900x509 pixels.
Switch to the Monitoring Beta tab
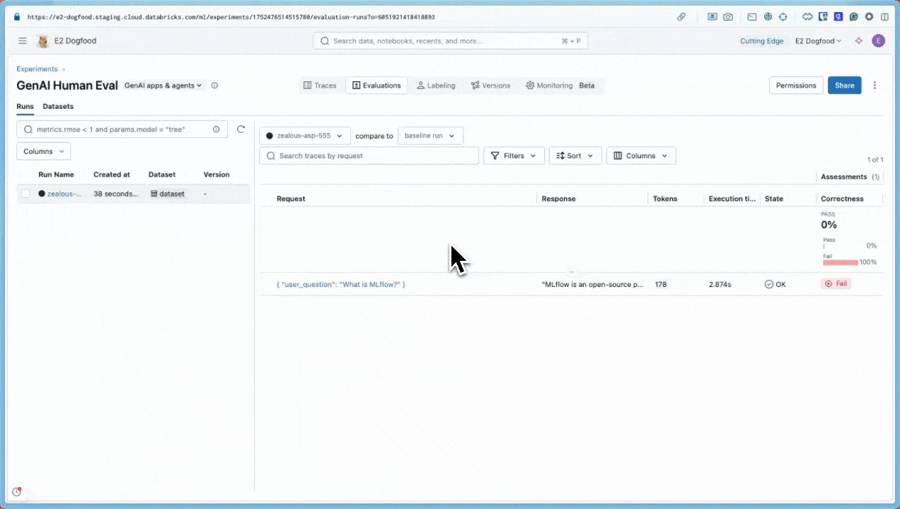click(560, 86)
